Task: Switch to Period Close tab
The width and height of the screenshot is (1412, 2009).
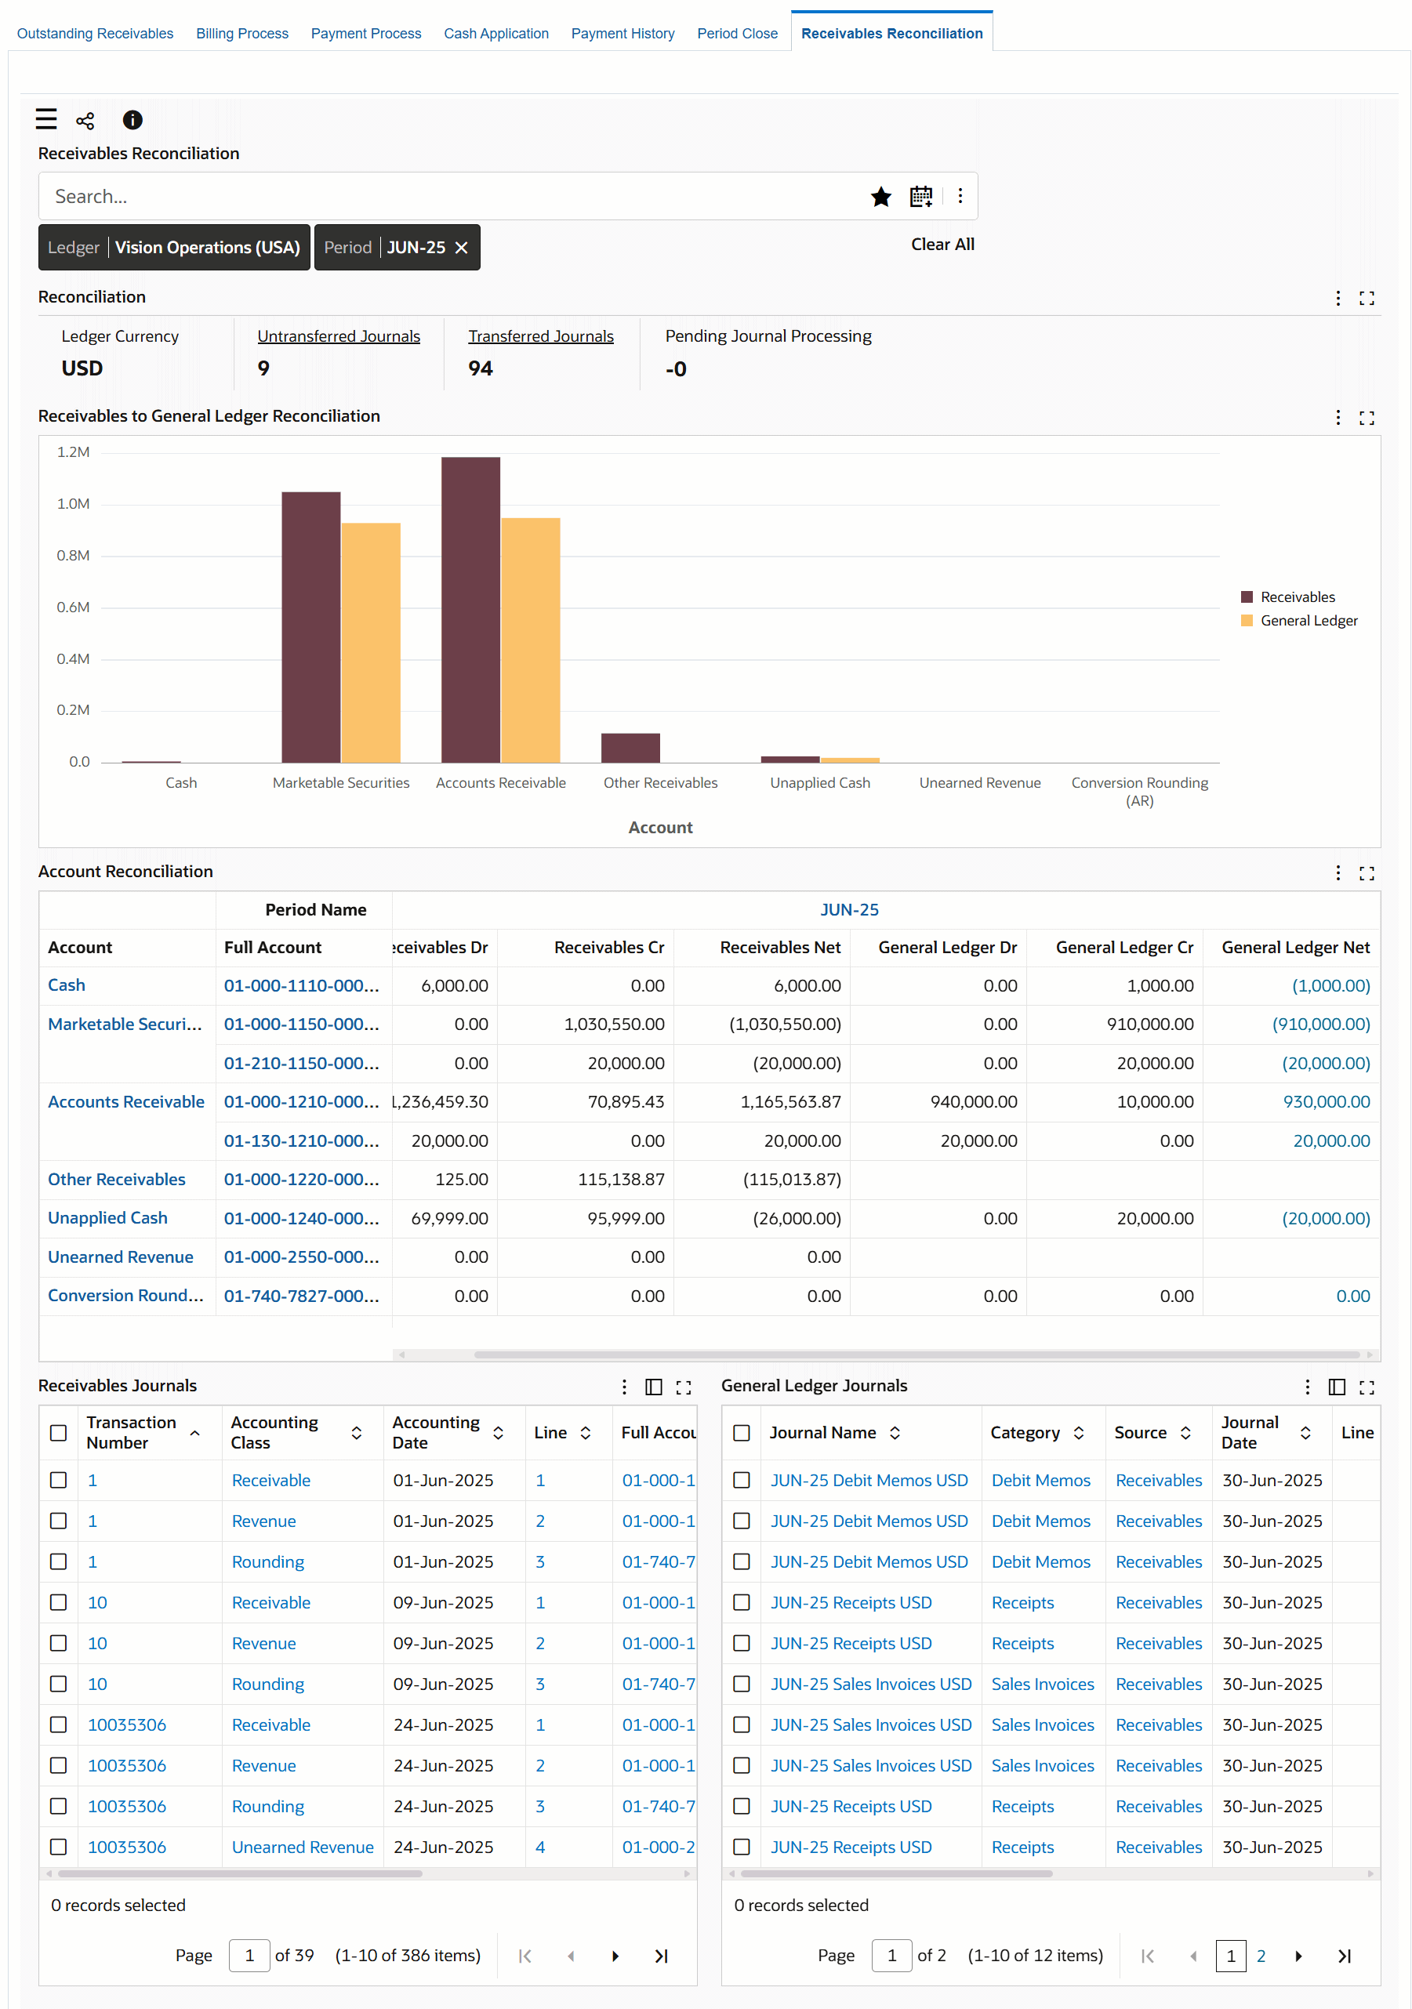Action: pyautogui.click(x=737, y=33)
